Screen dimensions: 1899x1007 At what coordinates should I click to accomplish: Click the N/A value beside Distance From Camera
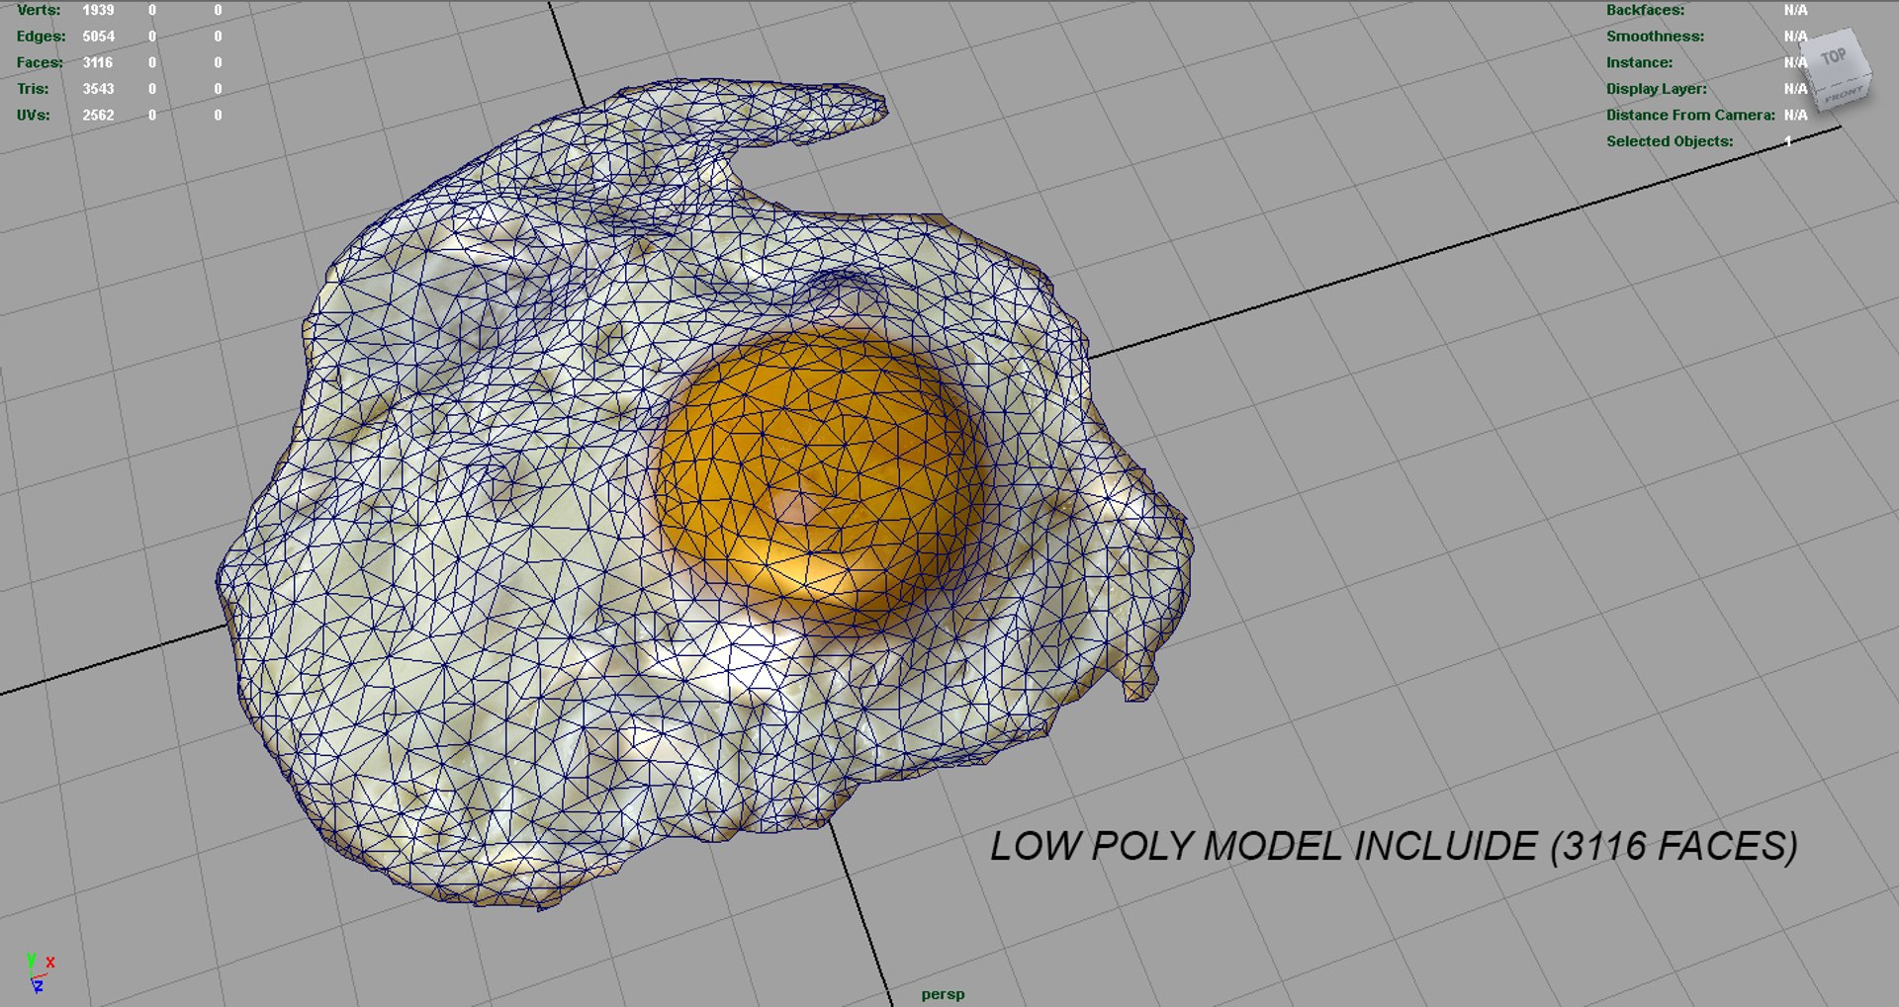(1795, 116)
